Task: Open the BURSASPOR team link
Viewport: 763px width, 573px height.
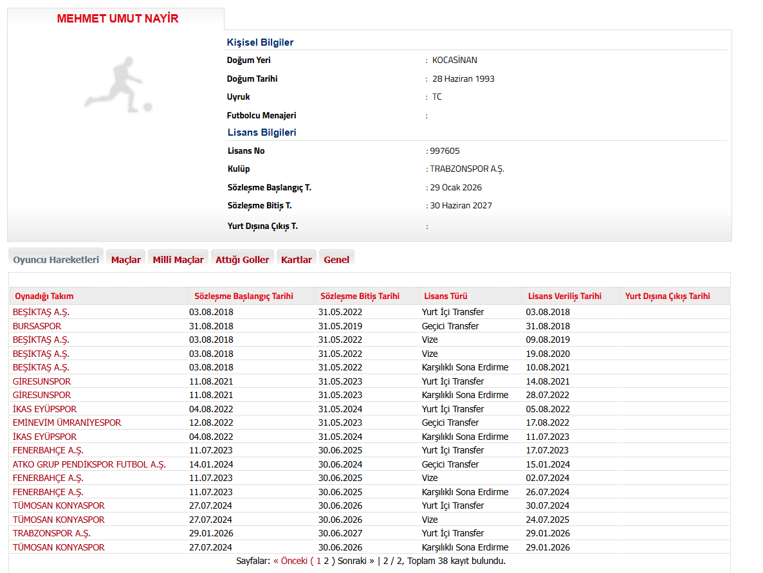Action: click(37, 326)
